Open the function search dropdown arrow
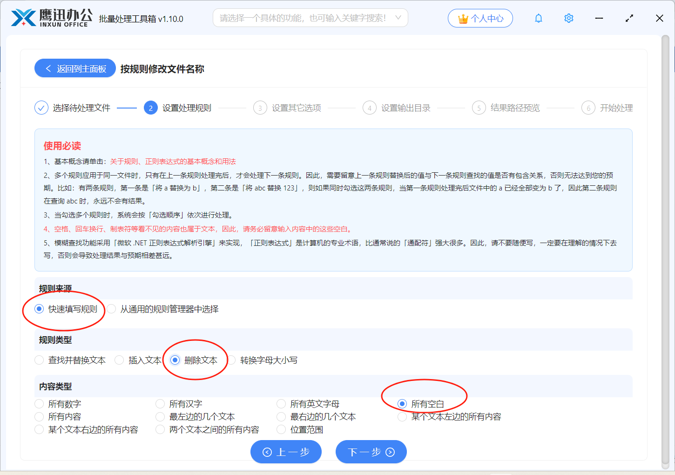The width and height of the screenshot is (675, 475). (398, 18)
